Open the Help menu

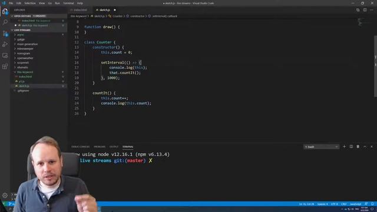coord(80,3)
